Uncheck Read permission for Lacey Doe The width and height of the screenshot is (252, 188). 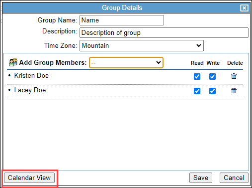[x=197, y=91]
